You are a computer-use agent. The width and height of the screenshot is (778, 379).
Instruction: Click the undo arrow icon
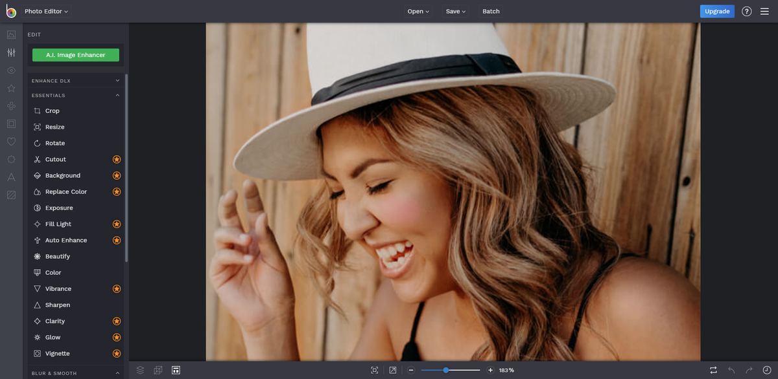point(731,370)
